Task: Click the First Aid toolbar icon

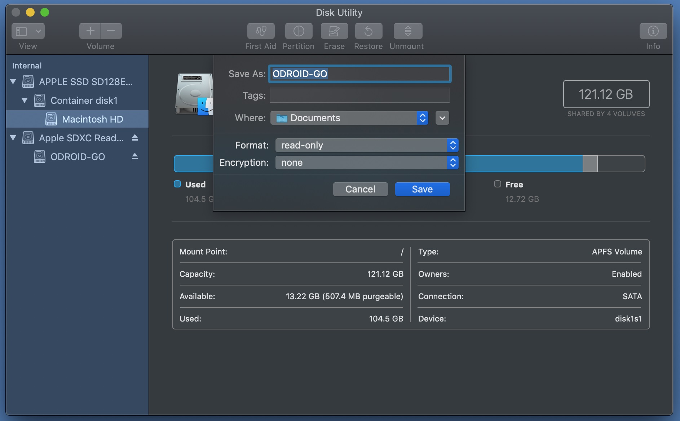Action: coord(261,31)
